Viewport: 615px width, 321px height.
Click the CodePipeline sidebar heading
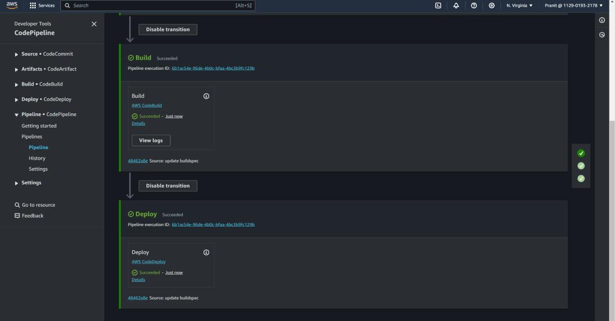point(35,33)
